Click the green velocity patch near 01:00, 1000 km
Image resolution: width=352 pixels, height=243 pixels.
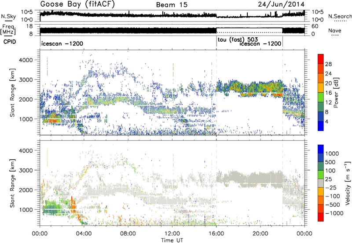[52, 207]
